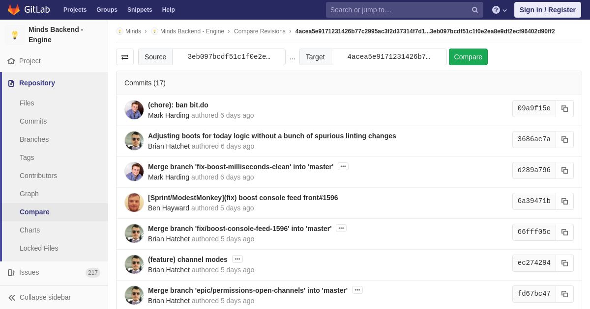
Task: Open the Target revision dropdown
Action: (x=389, y=57)
